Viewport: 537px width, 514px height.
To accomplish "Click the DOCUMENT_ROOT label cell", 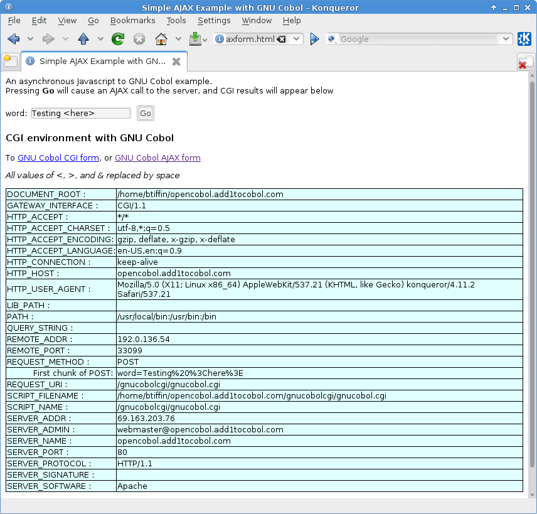I will [61, 195].
